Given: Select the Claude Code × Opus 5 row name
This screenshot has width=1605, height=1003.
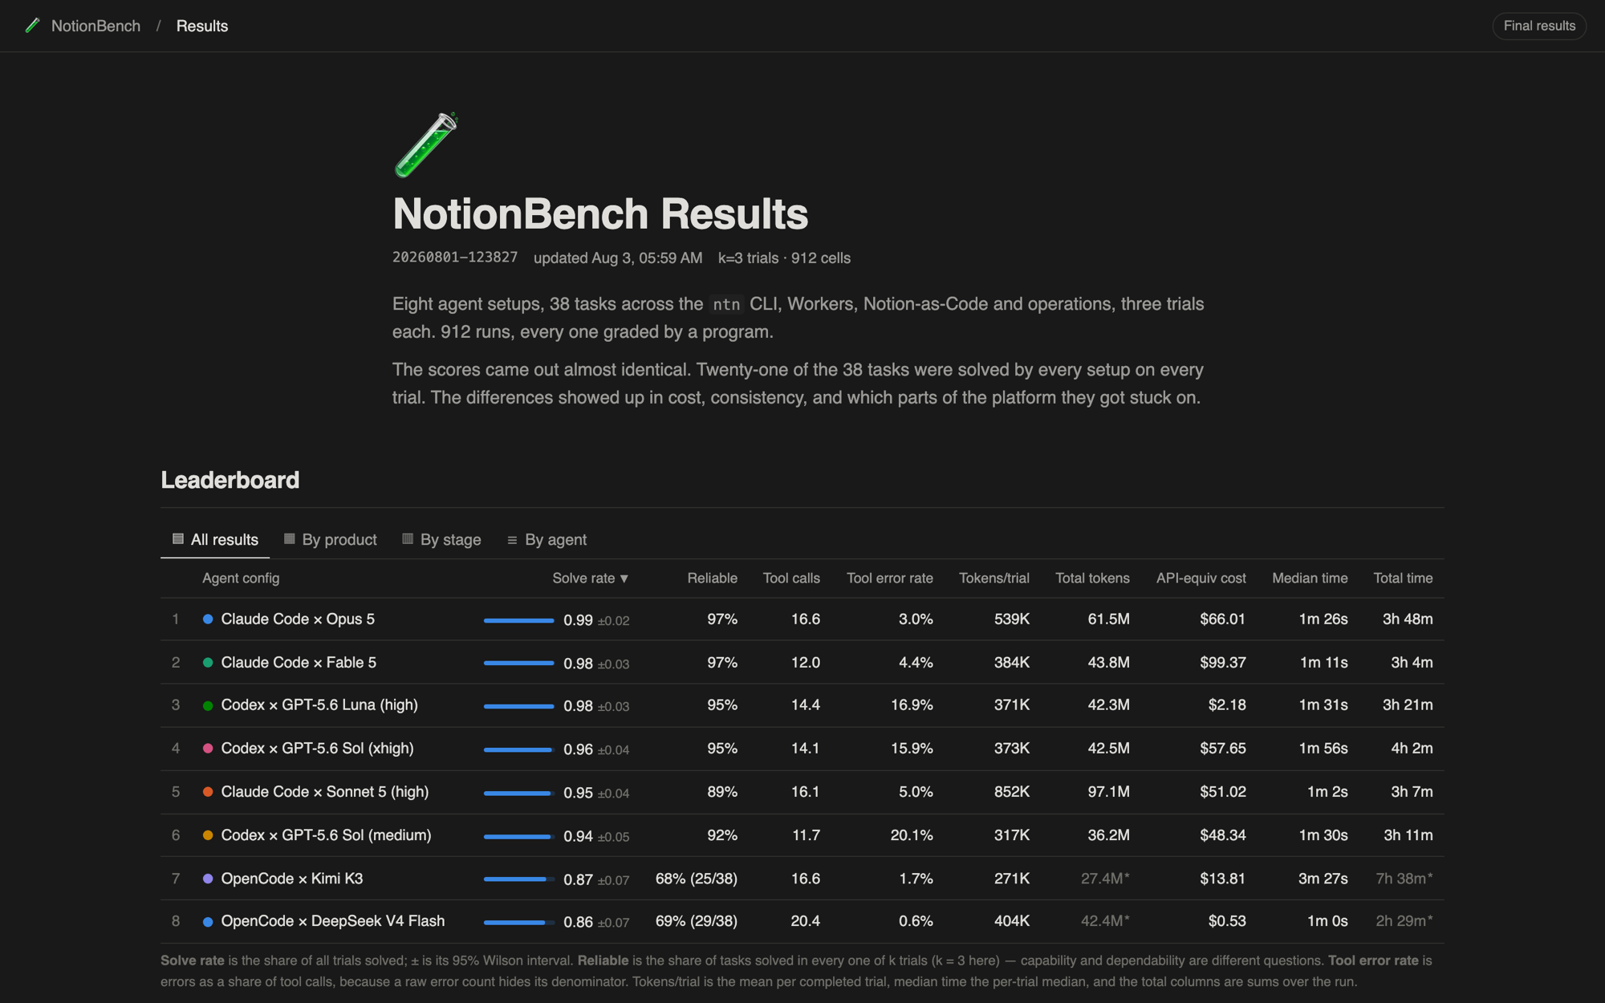Looking at the screenshot, I should (298, 619).
